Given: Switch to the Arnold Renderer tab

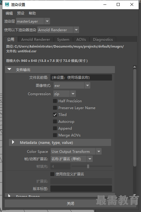Looking at the screenshot, I should [36, 39].
